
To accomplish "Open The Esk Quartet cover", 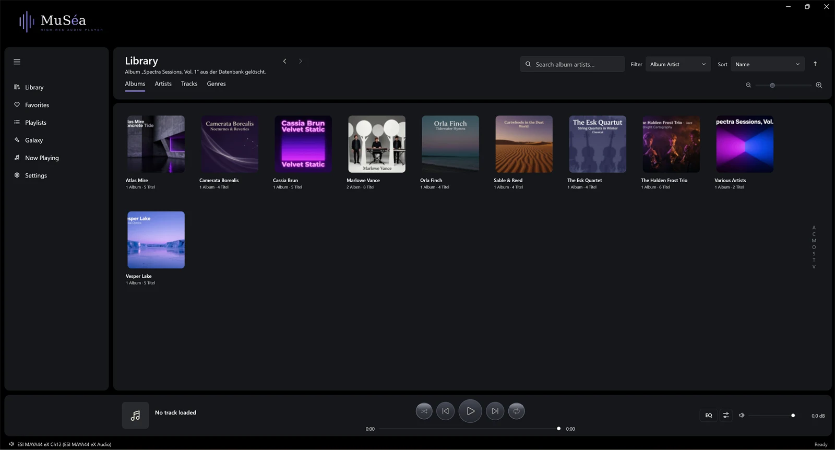I will pyautogui.click(x=598, y=144).
